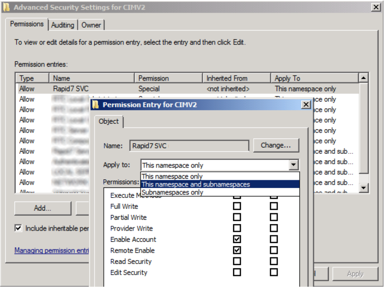Toggle Deny checkbox for Remote Enable
The image size is (384, 287).
274,250
